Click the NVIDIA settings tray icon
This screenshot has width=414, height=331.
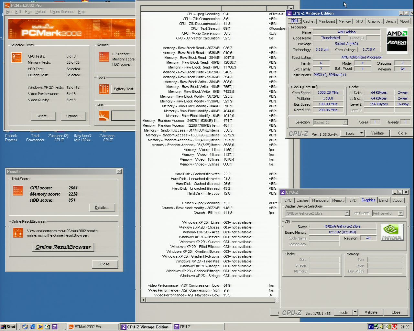[389, 327]
